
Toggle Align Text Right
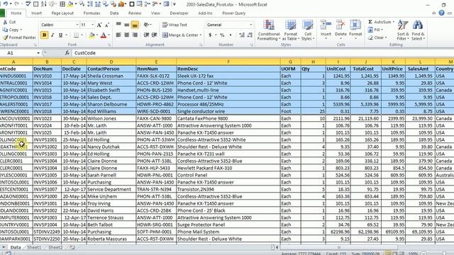(135, 35)
